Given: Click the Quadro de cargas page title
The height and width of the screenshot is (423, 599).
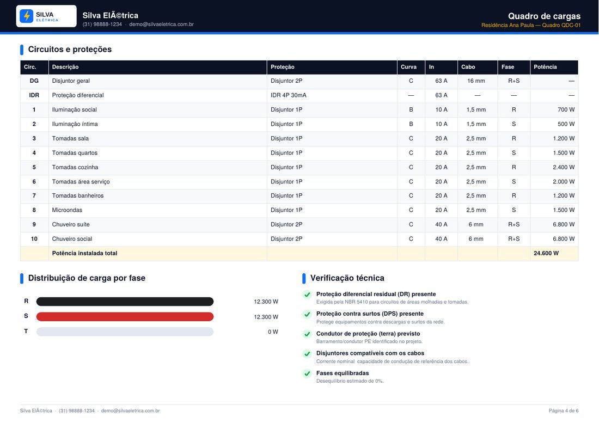Looking at the screenshot, I should [x=544, y=16].
